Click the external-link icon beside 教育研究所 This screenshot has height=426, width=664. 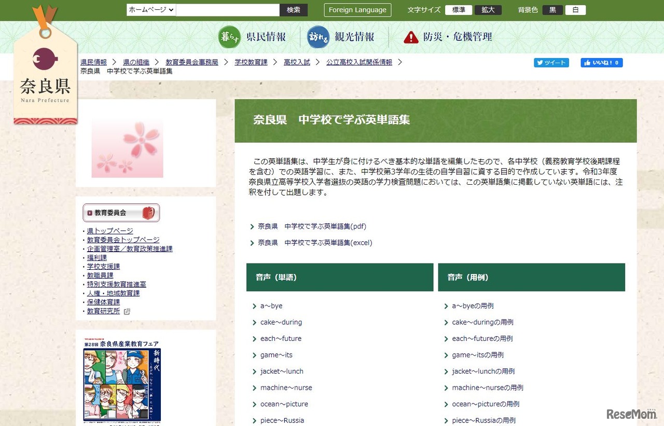pyautogui.click(x=126, y=311)
